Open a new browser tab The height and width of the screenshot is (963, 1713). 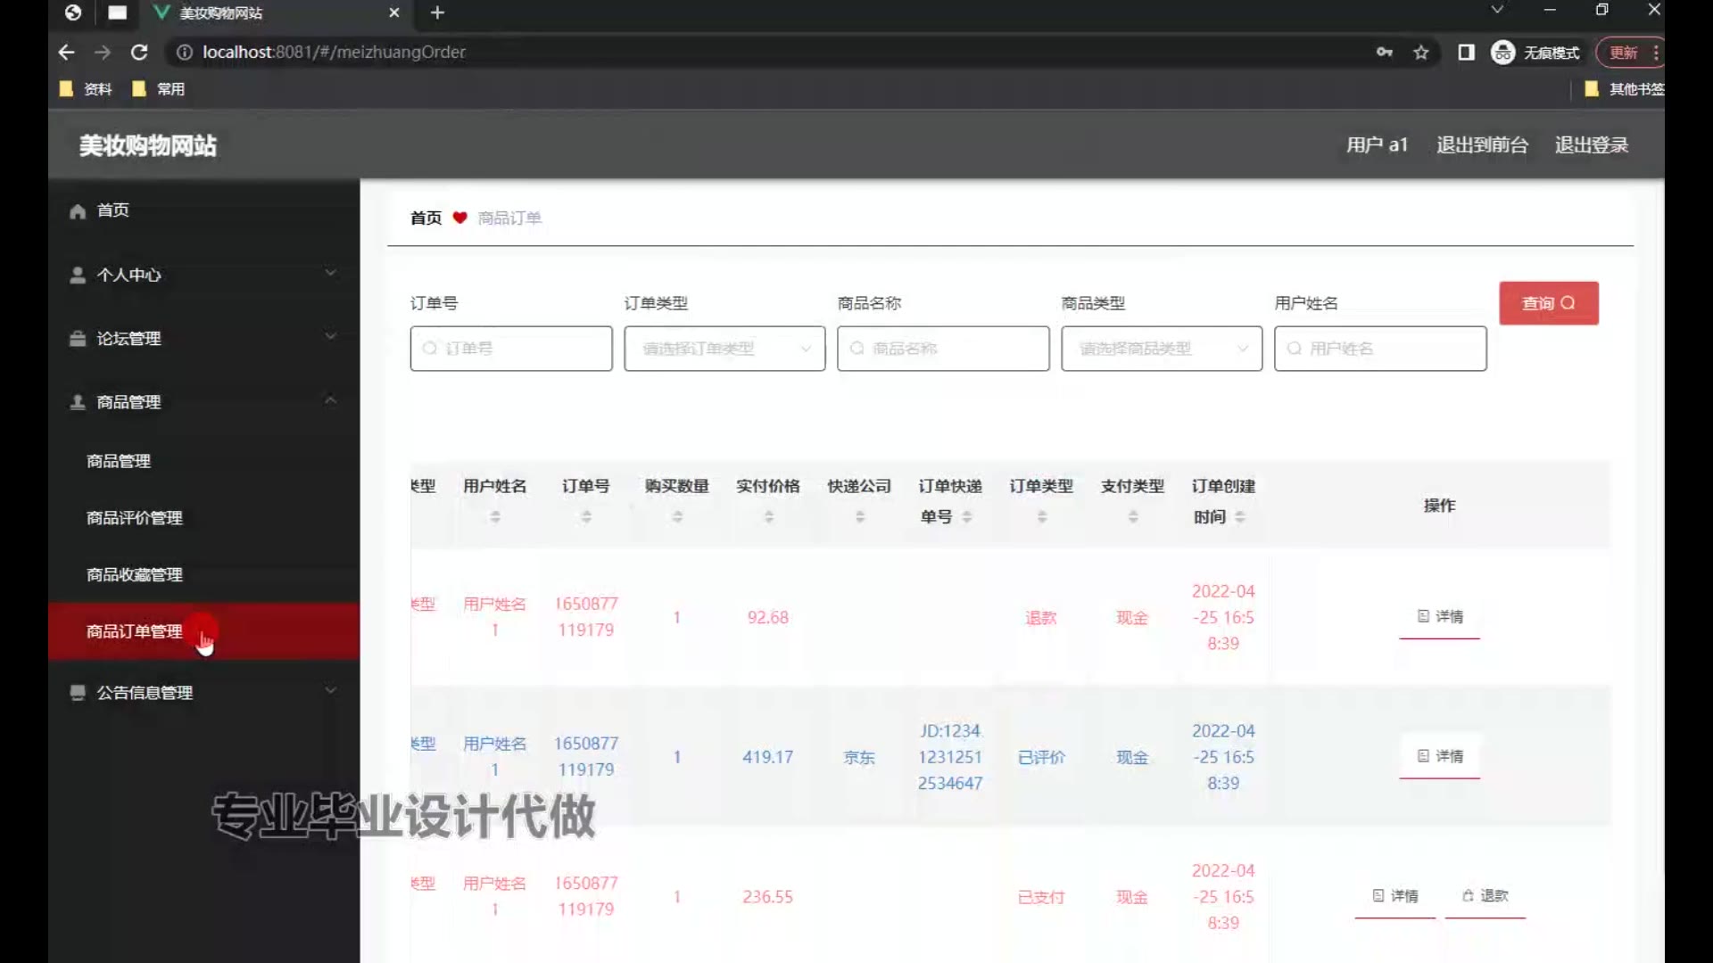[x=437, y=12]
